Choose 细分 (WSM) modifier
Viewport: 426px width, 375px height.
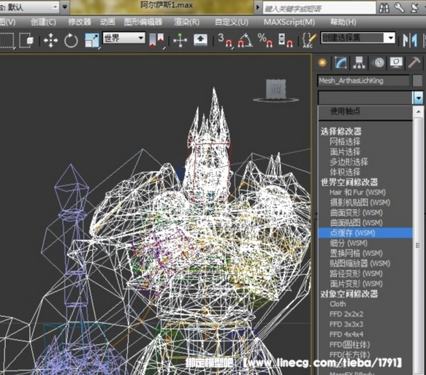[x=349, y=243]
